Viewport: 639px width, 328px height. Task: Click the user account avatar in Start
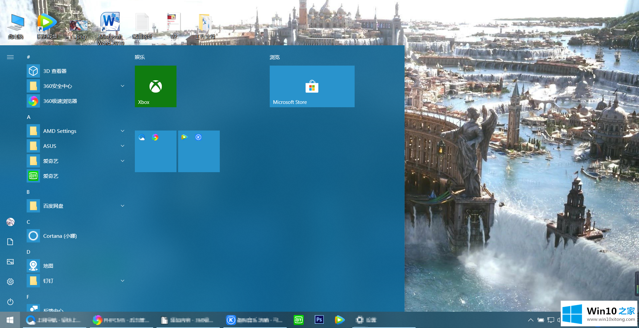click(10, 222)
